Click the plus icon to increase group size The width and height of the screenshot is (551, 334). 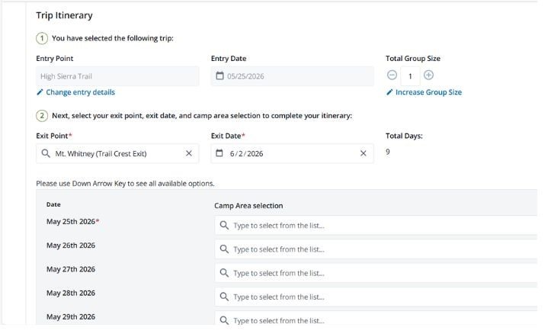(x=428, y=75)
